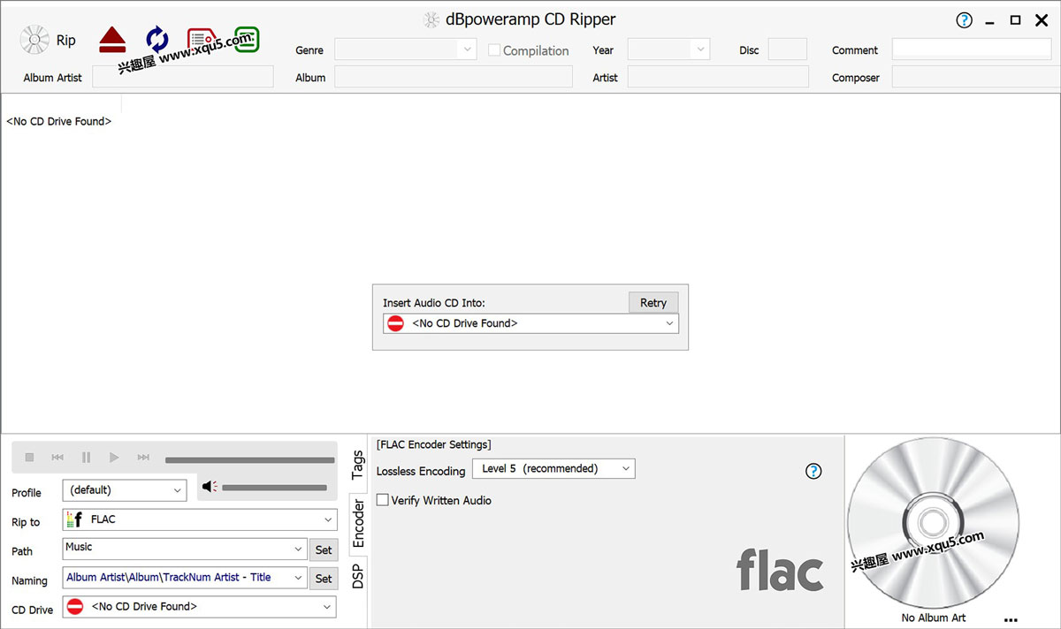1061x629 pixels.
Task: Click the No Album Art label
Action: (x=934, y=618)
